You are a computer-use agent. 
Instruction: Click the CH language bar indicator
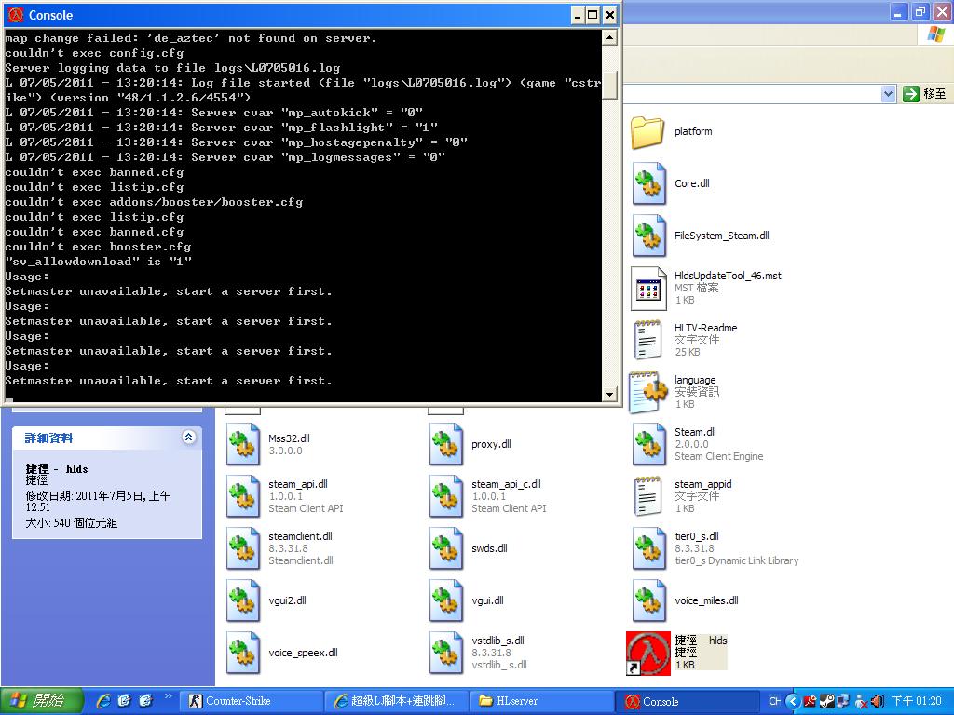tap(774, 701)
